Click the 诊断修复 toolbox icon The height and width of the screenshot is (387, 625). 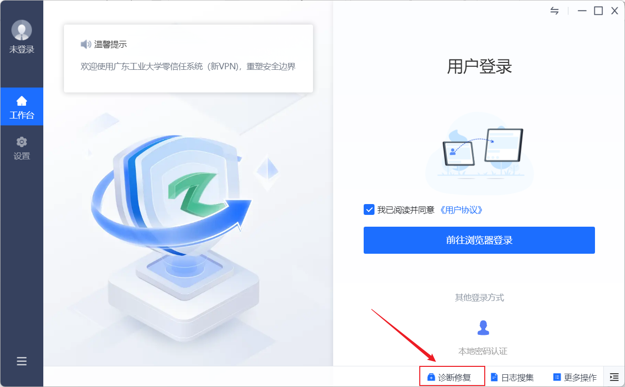click(x=431, y=378)
